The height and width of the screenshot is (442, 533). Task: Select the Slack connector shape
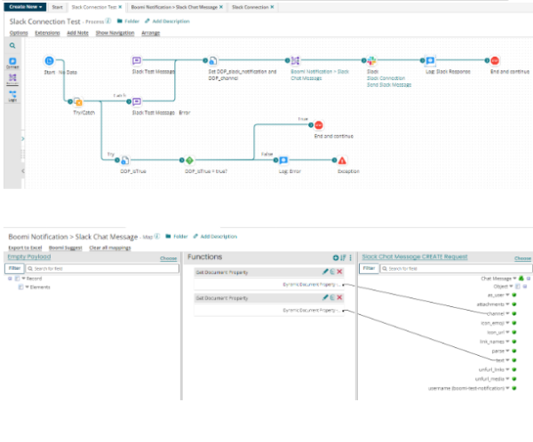[371, 60]
